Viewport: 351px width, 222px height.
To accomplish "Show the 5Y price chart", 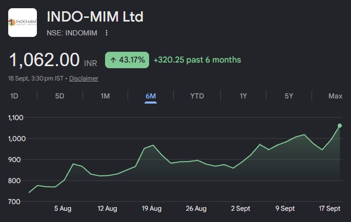I will [289, 96].
